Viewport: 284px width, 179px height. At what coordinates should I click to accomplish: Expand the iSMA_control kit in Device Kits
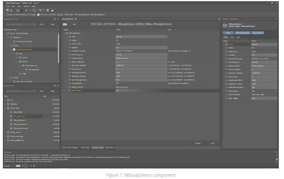tap(5, 132)
